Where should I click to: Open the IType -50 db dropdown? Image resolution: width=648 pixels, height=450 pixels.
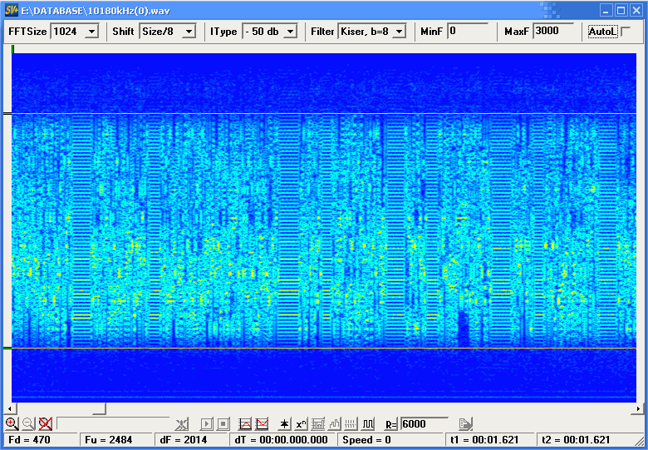(x=290, y=32)
